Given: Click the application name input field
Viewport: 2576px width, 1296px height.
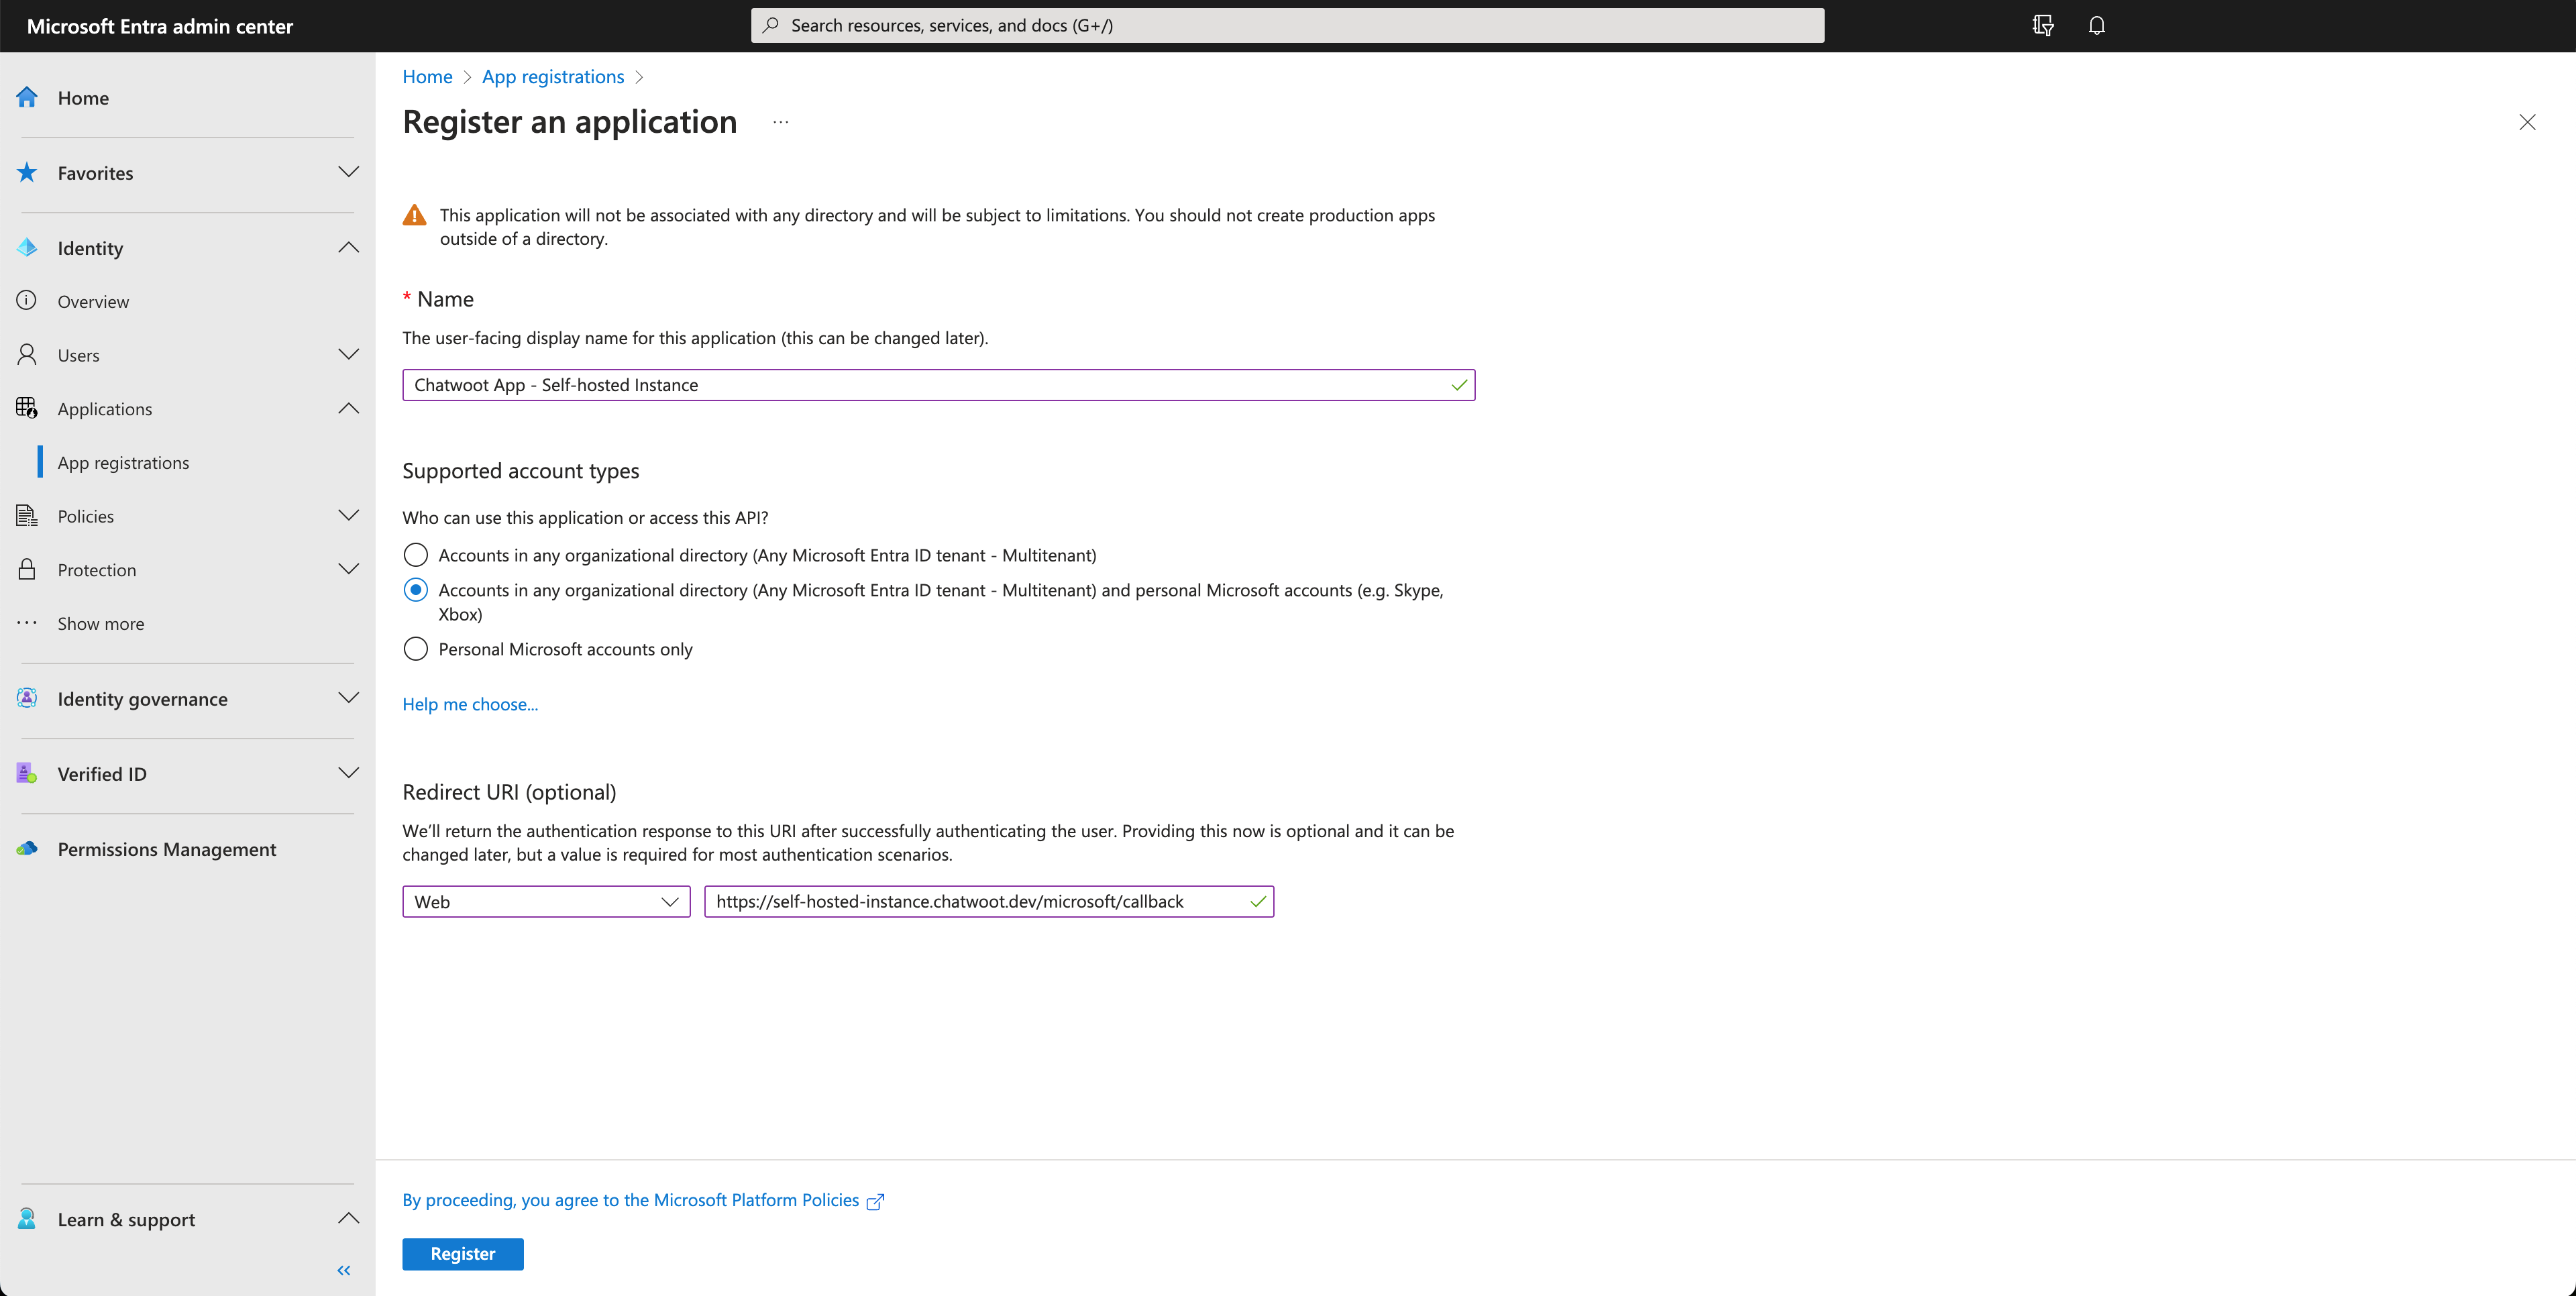Looking at the screenshot, I should (x=938, y=384).
